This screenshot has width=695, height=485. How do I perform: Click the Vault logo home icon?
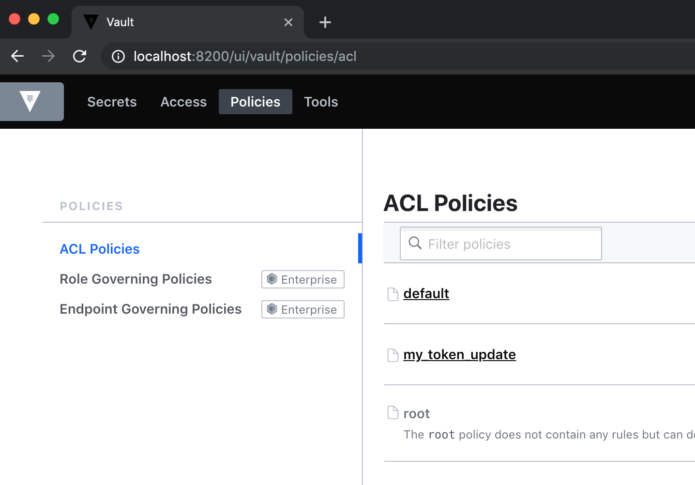(x=30, y=102)
